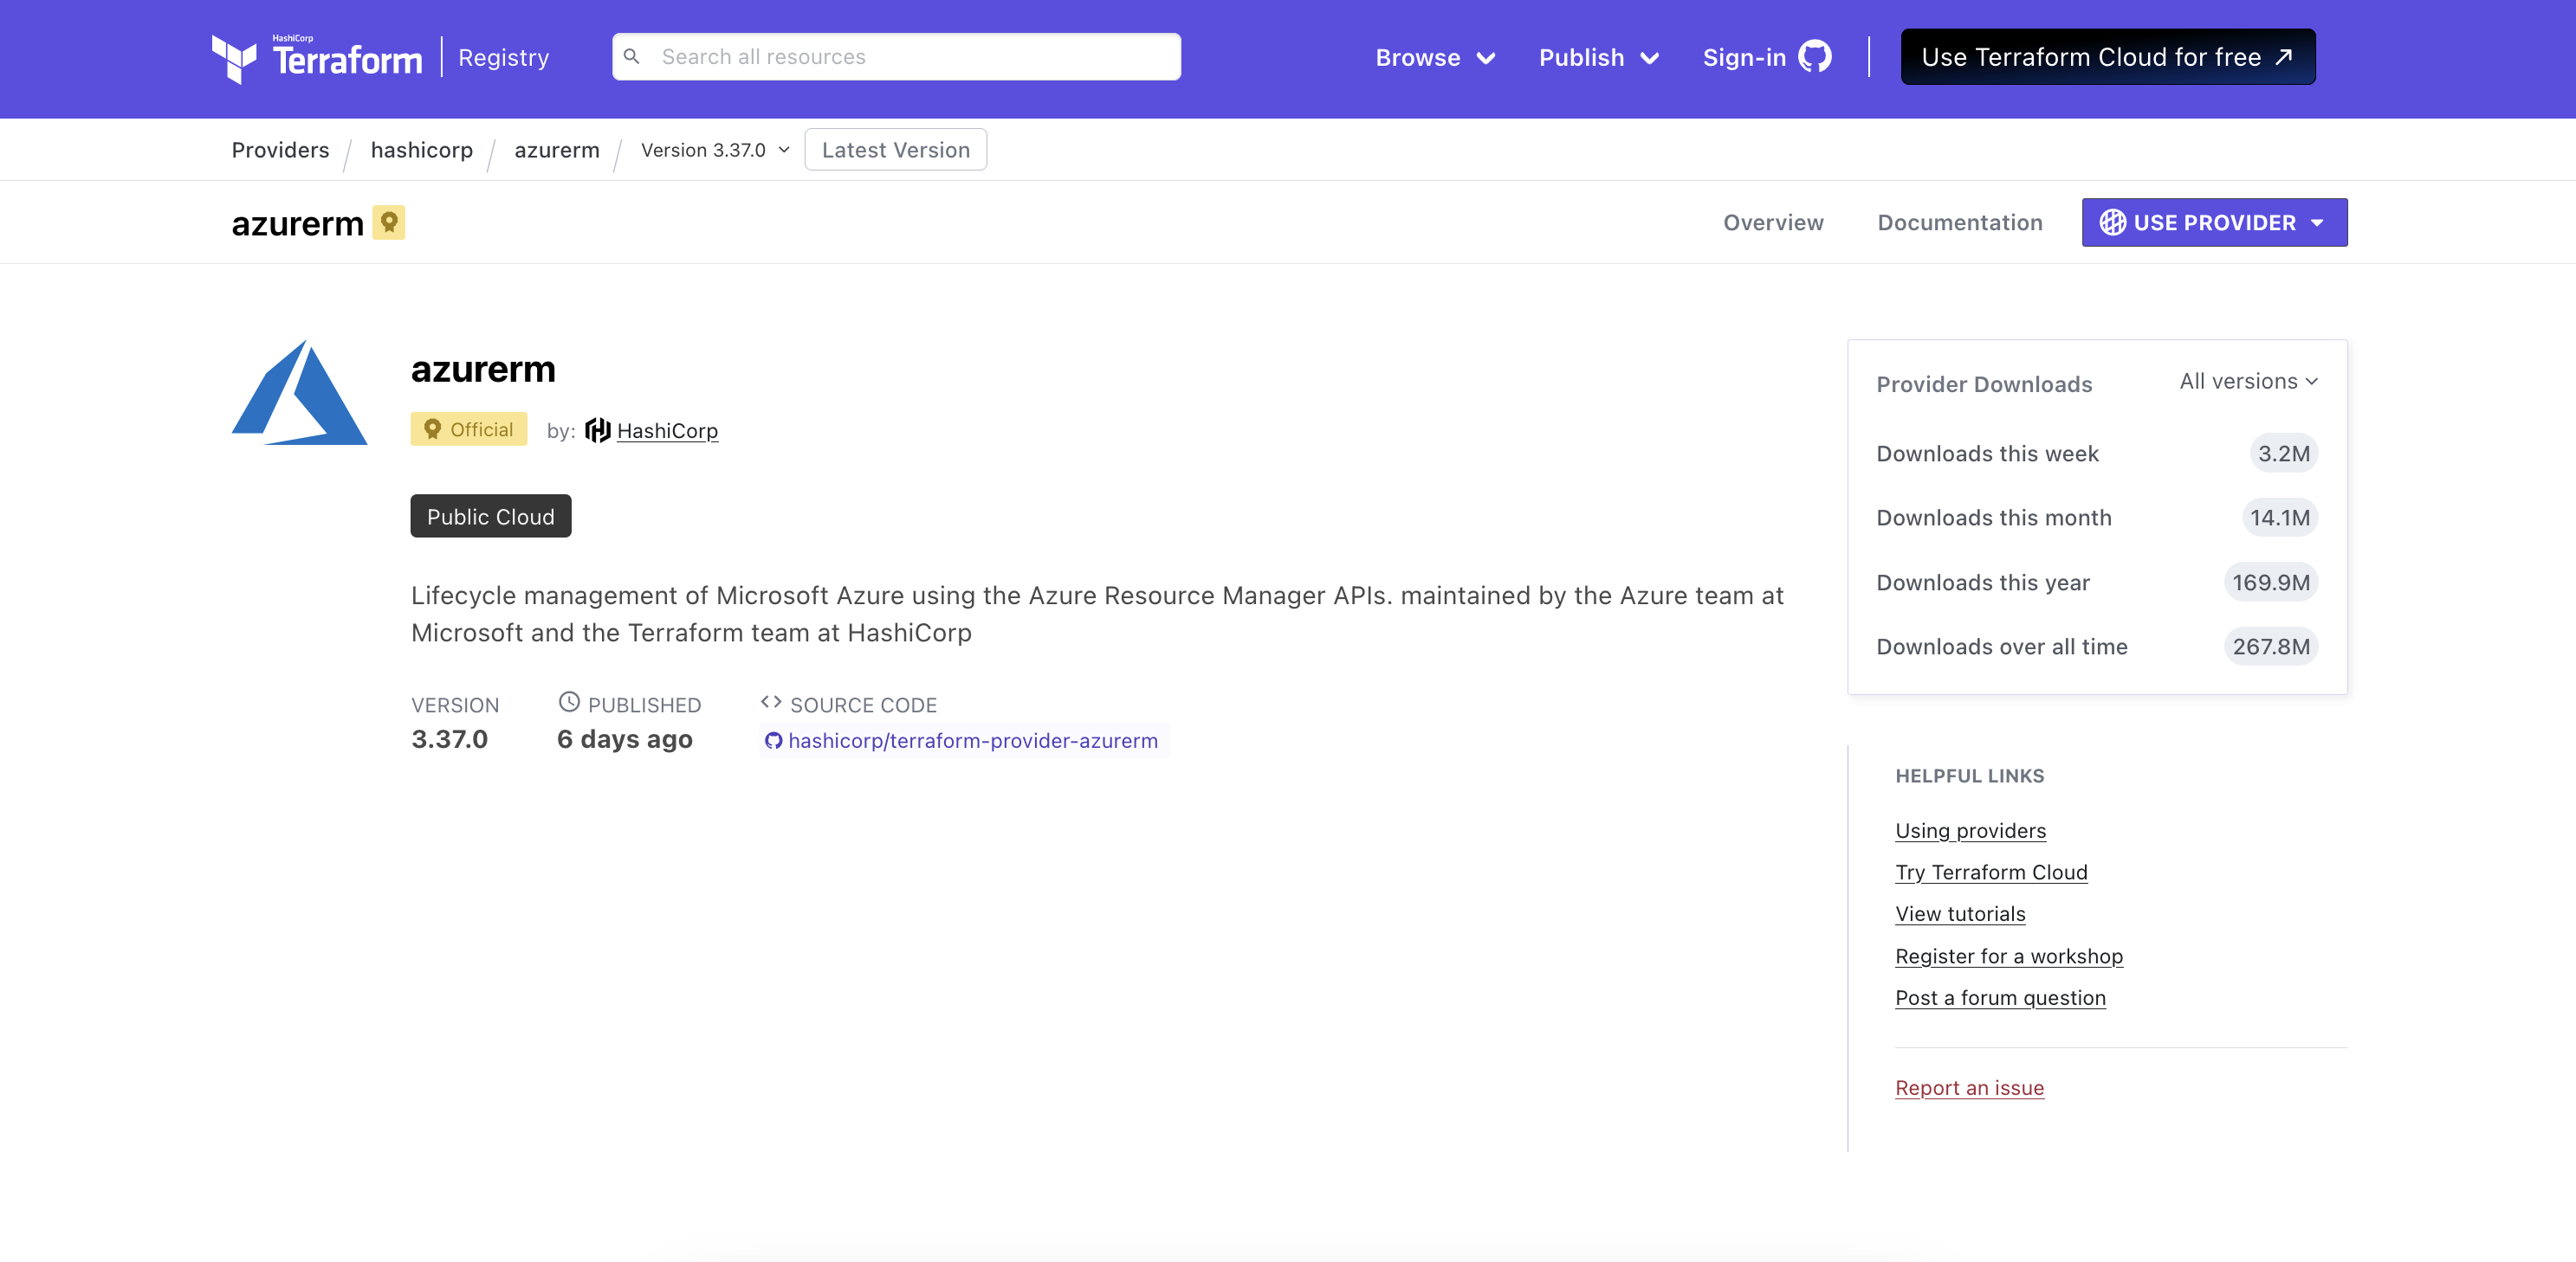The height and width of the screenshot is (1262, 2576).
Task: Click Use Terraform Cloud for free button
Action: [x=2108, y=57]
